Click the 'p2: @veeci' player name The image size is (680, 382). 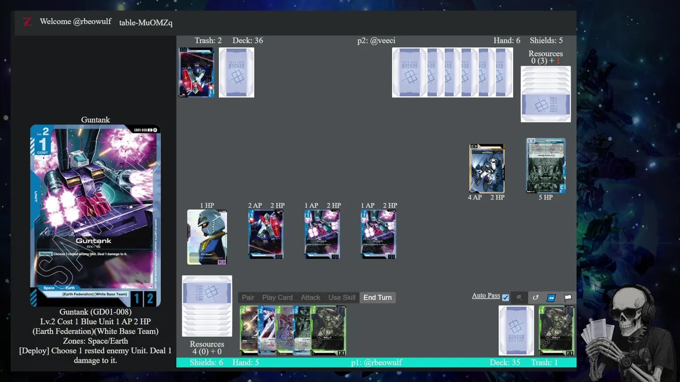(376, 40)
